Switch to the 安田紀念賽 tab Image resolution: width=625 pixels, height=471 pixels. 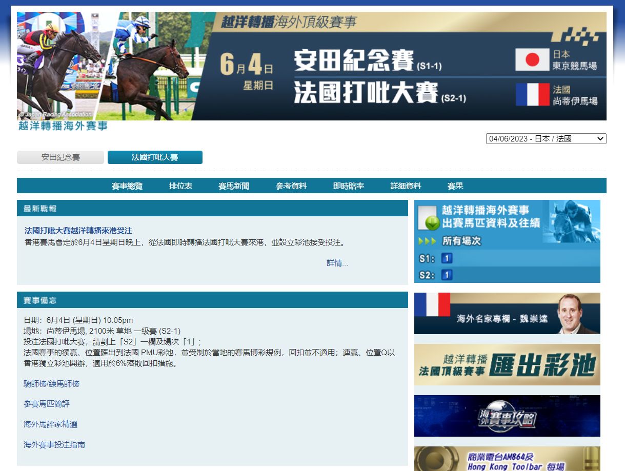click(x=60, y=157)
